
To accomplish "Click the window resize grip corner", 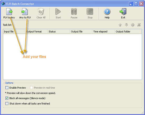I will (x=143, y=113).
